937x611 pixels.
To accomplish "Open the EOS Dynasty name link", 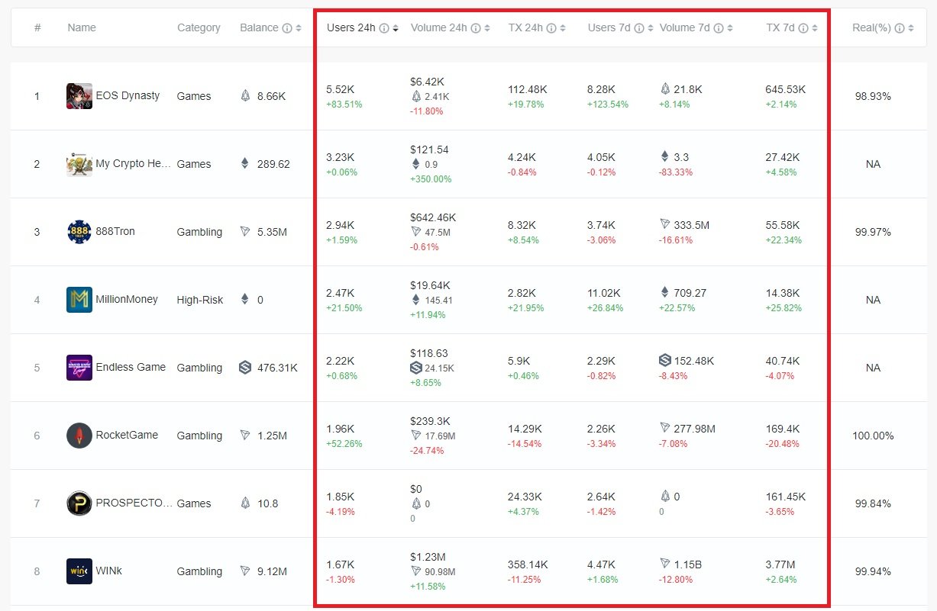I will point(128,96).
